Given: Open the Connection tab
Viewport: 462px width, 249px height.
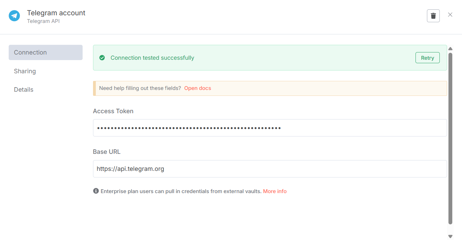Looking at the screenshot, I should [x=45, y=52].
